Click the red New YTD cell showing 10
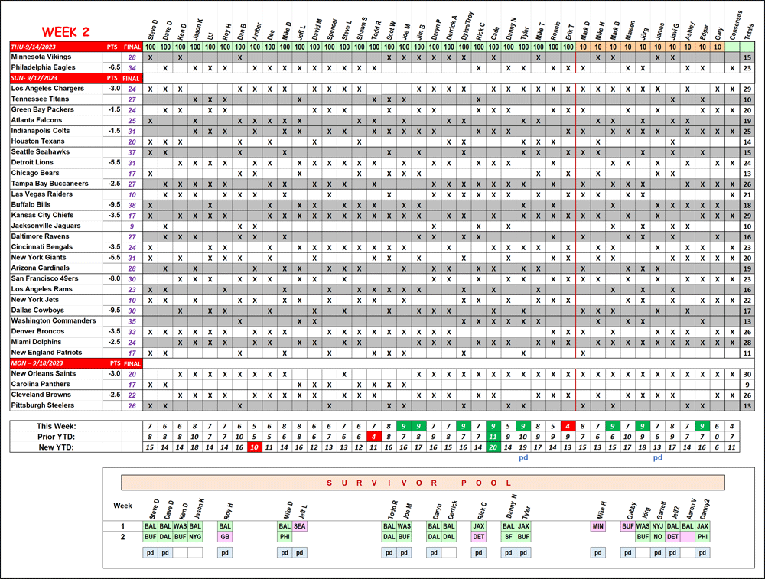Viewport: 765px width, 579px height. (x=255, y=447)
